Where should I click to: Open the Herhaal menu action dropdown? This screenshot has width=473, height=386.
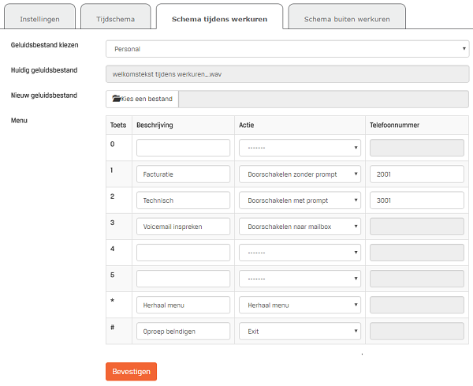(300, 305)
